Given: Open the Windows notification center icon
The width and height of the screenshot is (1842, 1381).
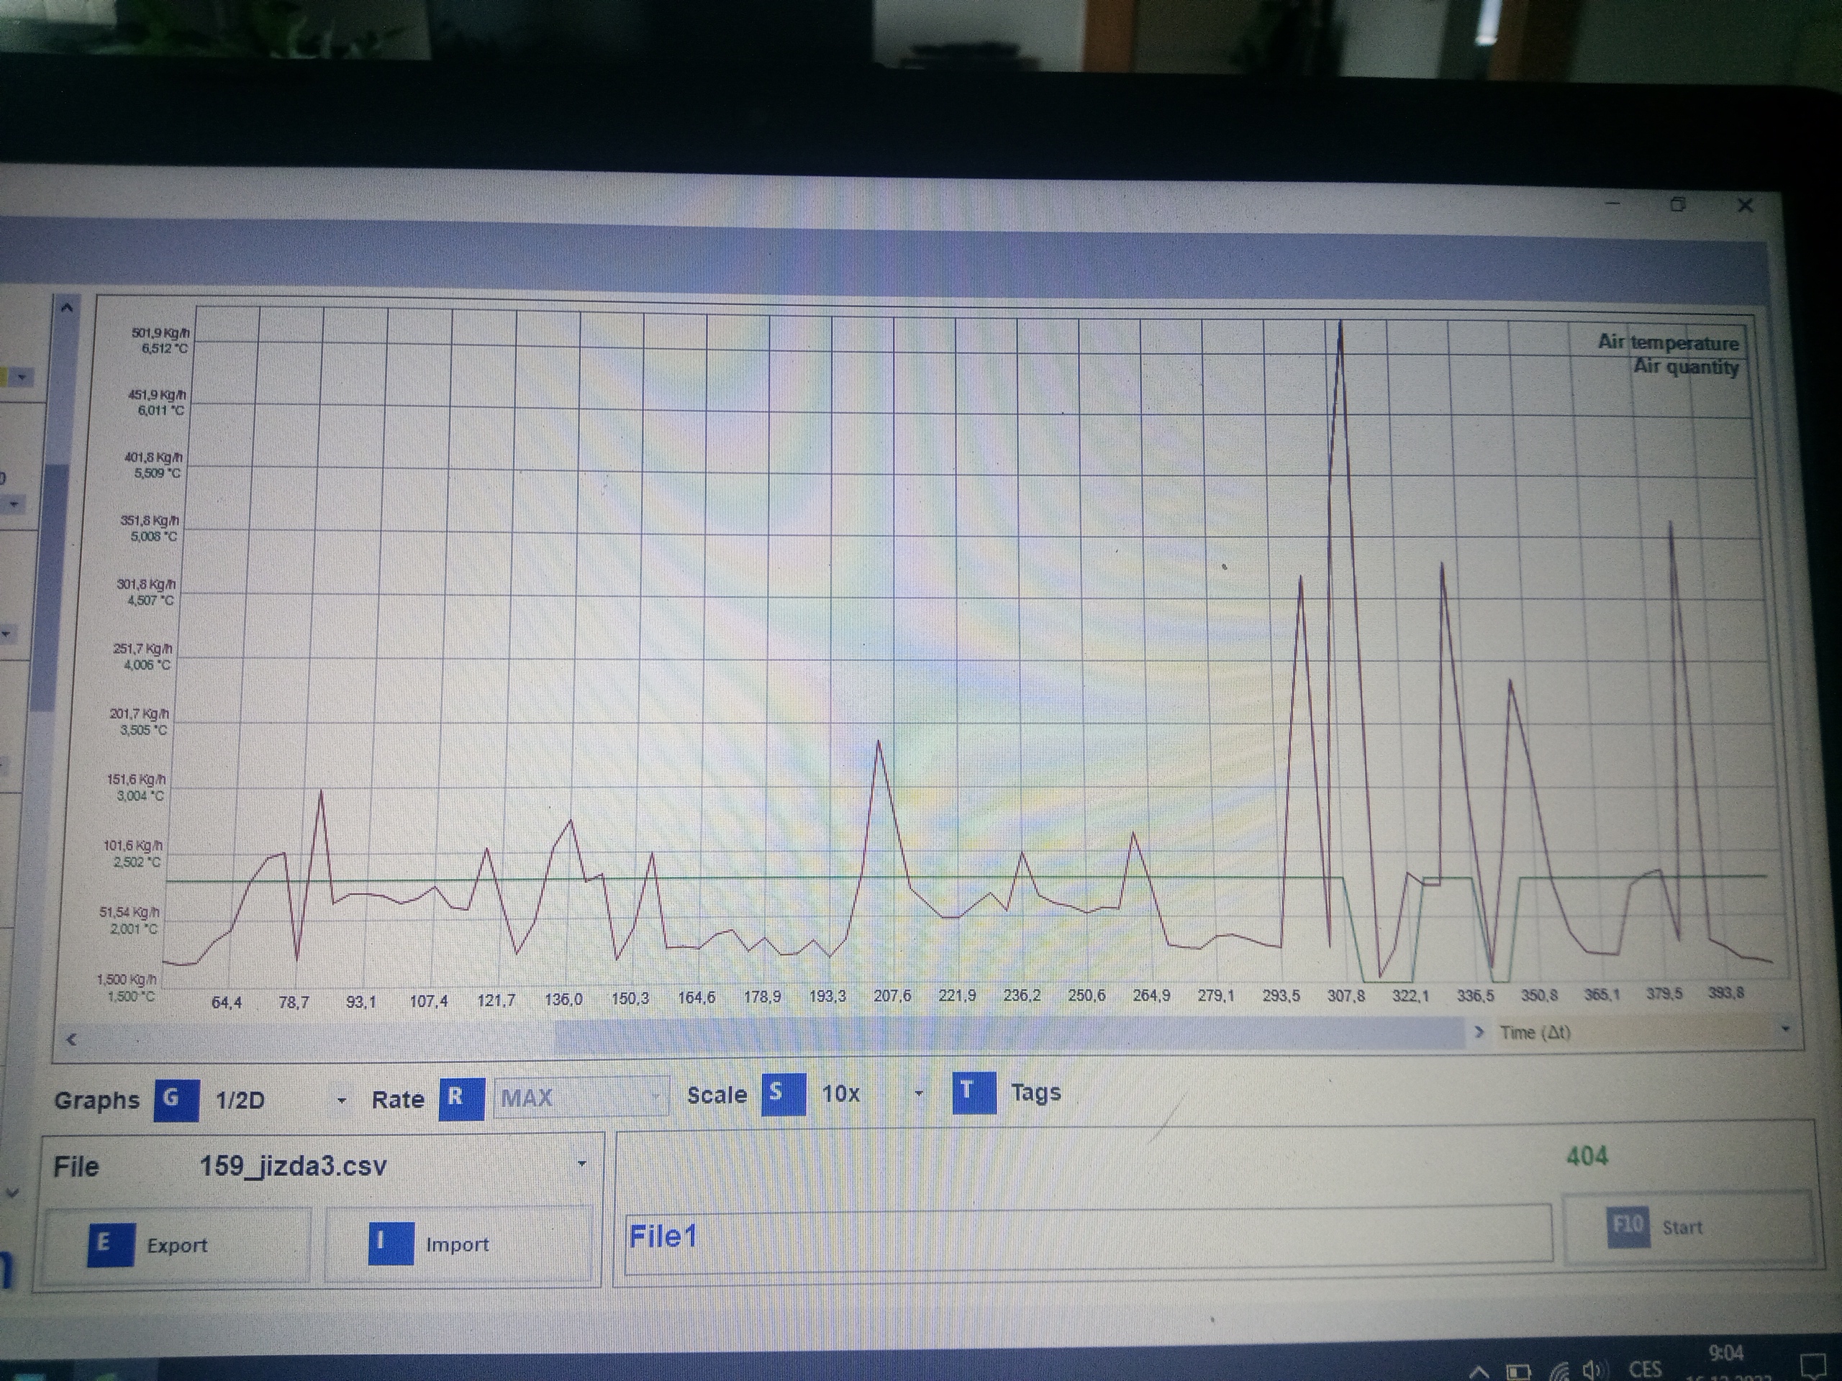Looking at the screenshot, I should 1812,1366.
